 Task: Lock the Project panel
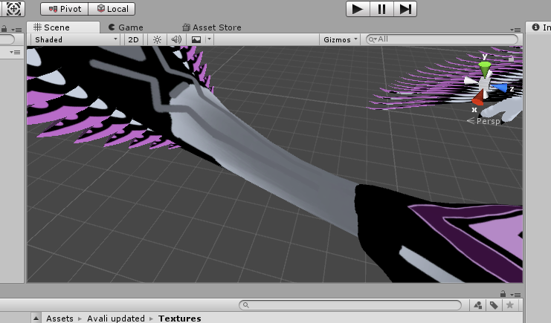click(503, 293)
